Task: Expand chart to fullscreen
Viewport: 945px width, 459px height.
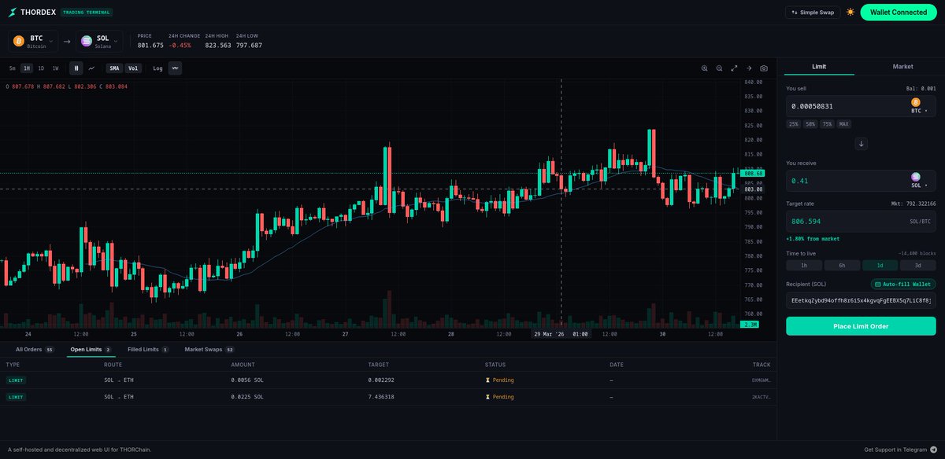Action: tap(734, 68)
